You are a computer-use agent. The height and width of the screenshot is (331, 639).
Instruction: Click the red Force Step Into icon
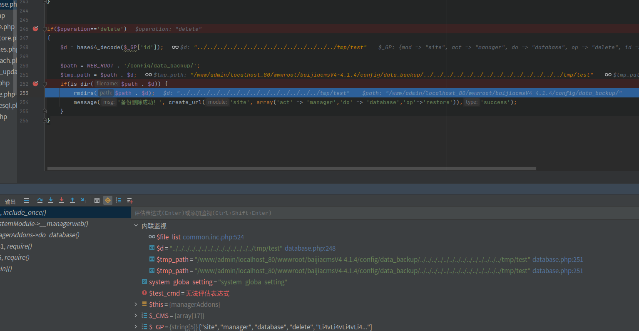pos(62,200)
